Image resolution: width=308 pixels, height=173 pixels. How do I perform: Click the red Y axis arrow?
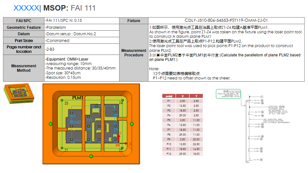coord(119,137)
